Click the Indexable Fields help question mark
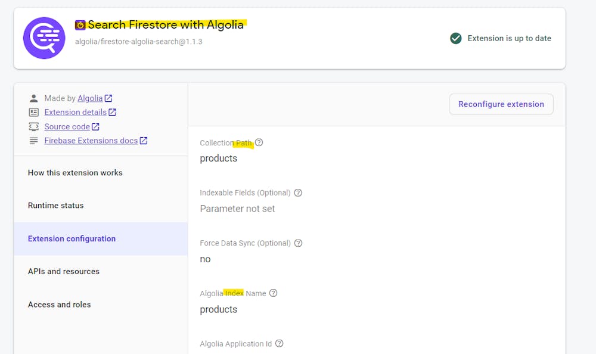The height and width of the screenshot is (354, 596). click(x=298, y=192)
